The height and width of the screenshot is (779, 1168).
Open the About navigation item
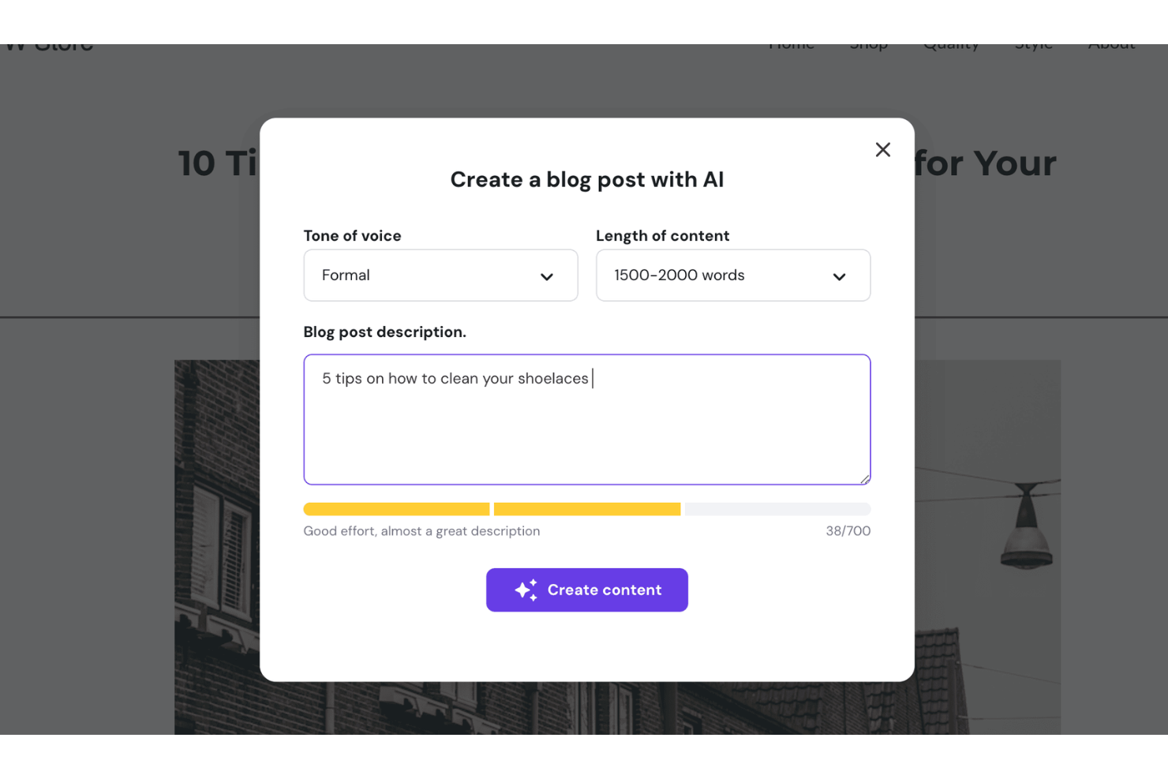pos(1111,44)
